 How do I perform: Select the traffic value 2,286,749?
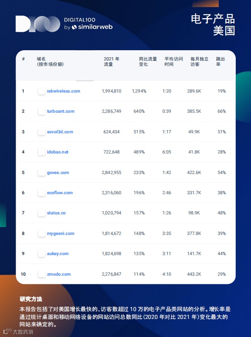(112, 112)
